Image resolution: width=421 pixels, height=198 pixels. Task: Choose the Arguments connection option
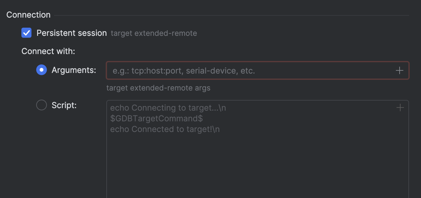[x=41, y=70]
